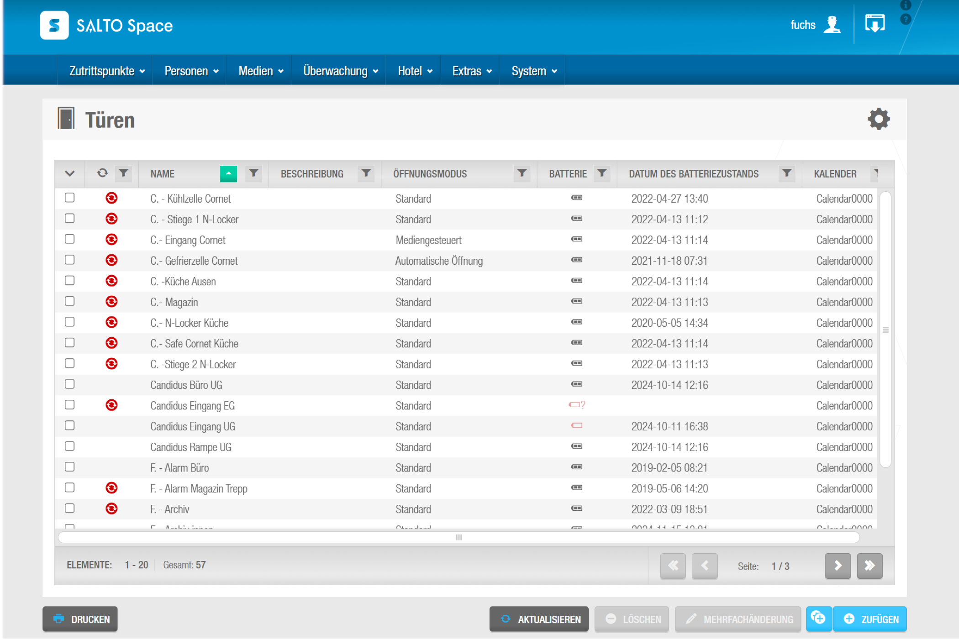
Task: Click the Drucken print button
Action: coord(80,619)
